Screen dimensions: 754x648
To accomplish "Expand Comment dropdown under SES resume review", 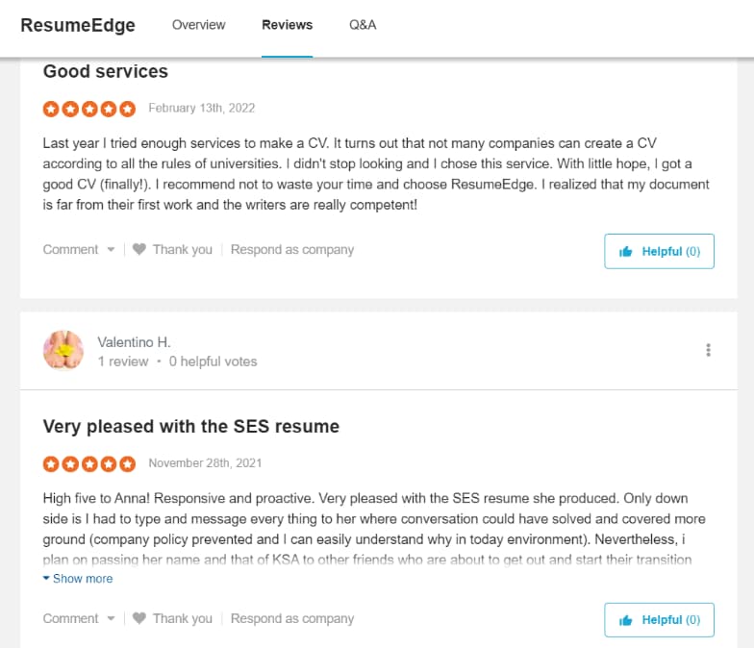I will tap(79, 618).
